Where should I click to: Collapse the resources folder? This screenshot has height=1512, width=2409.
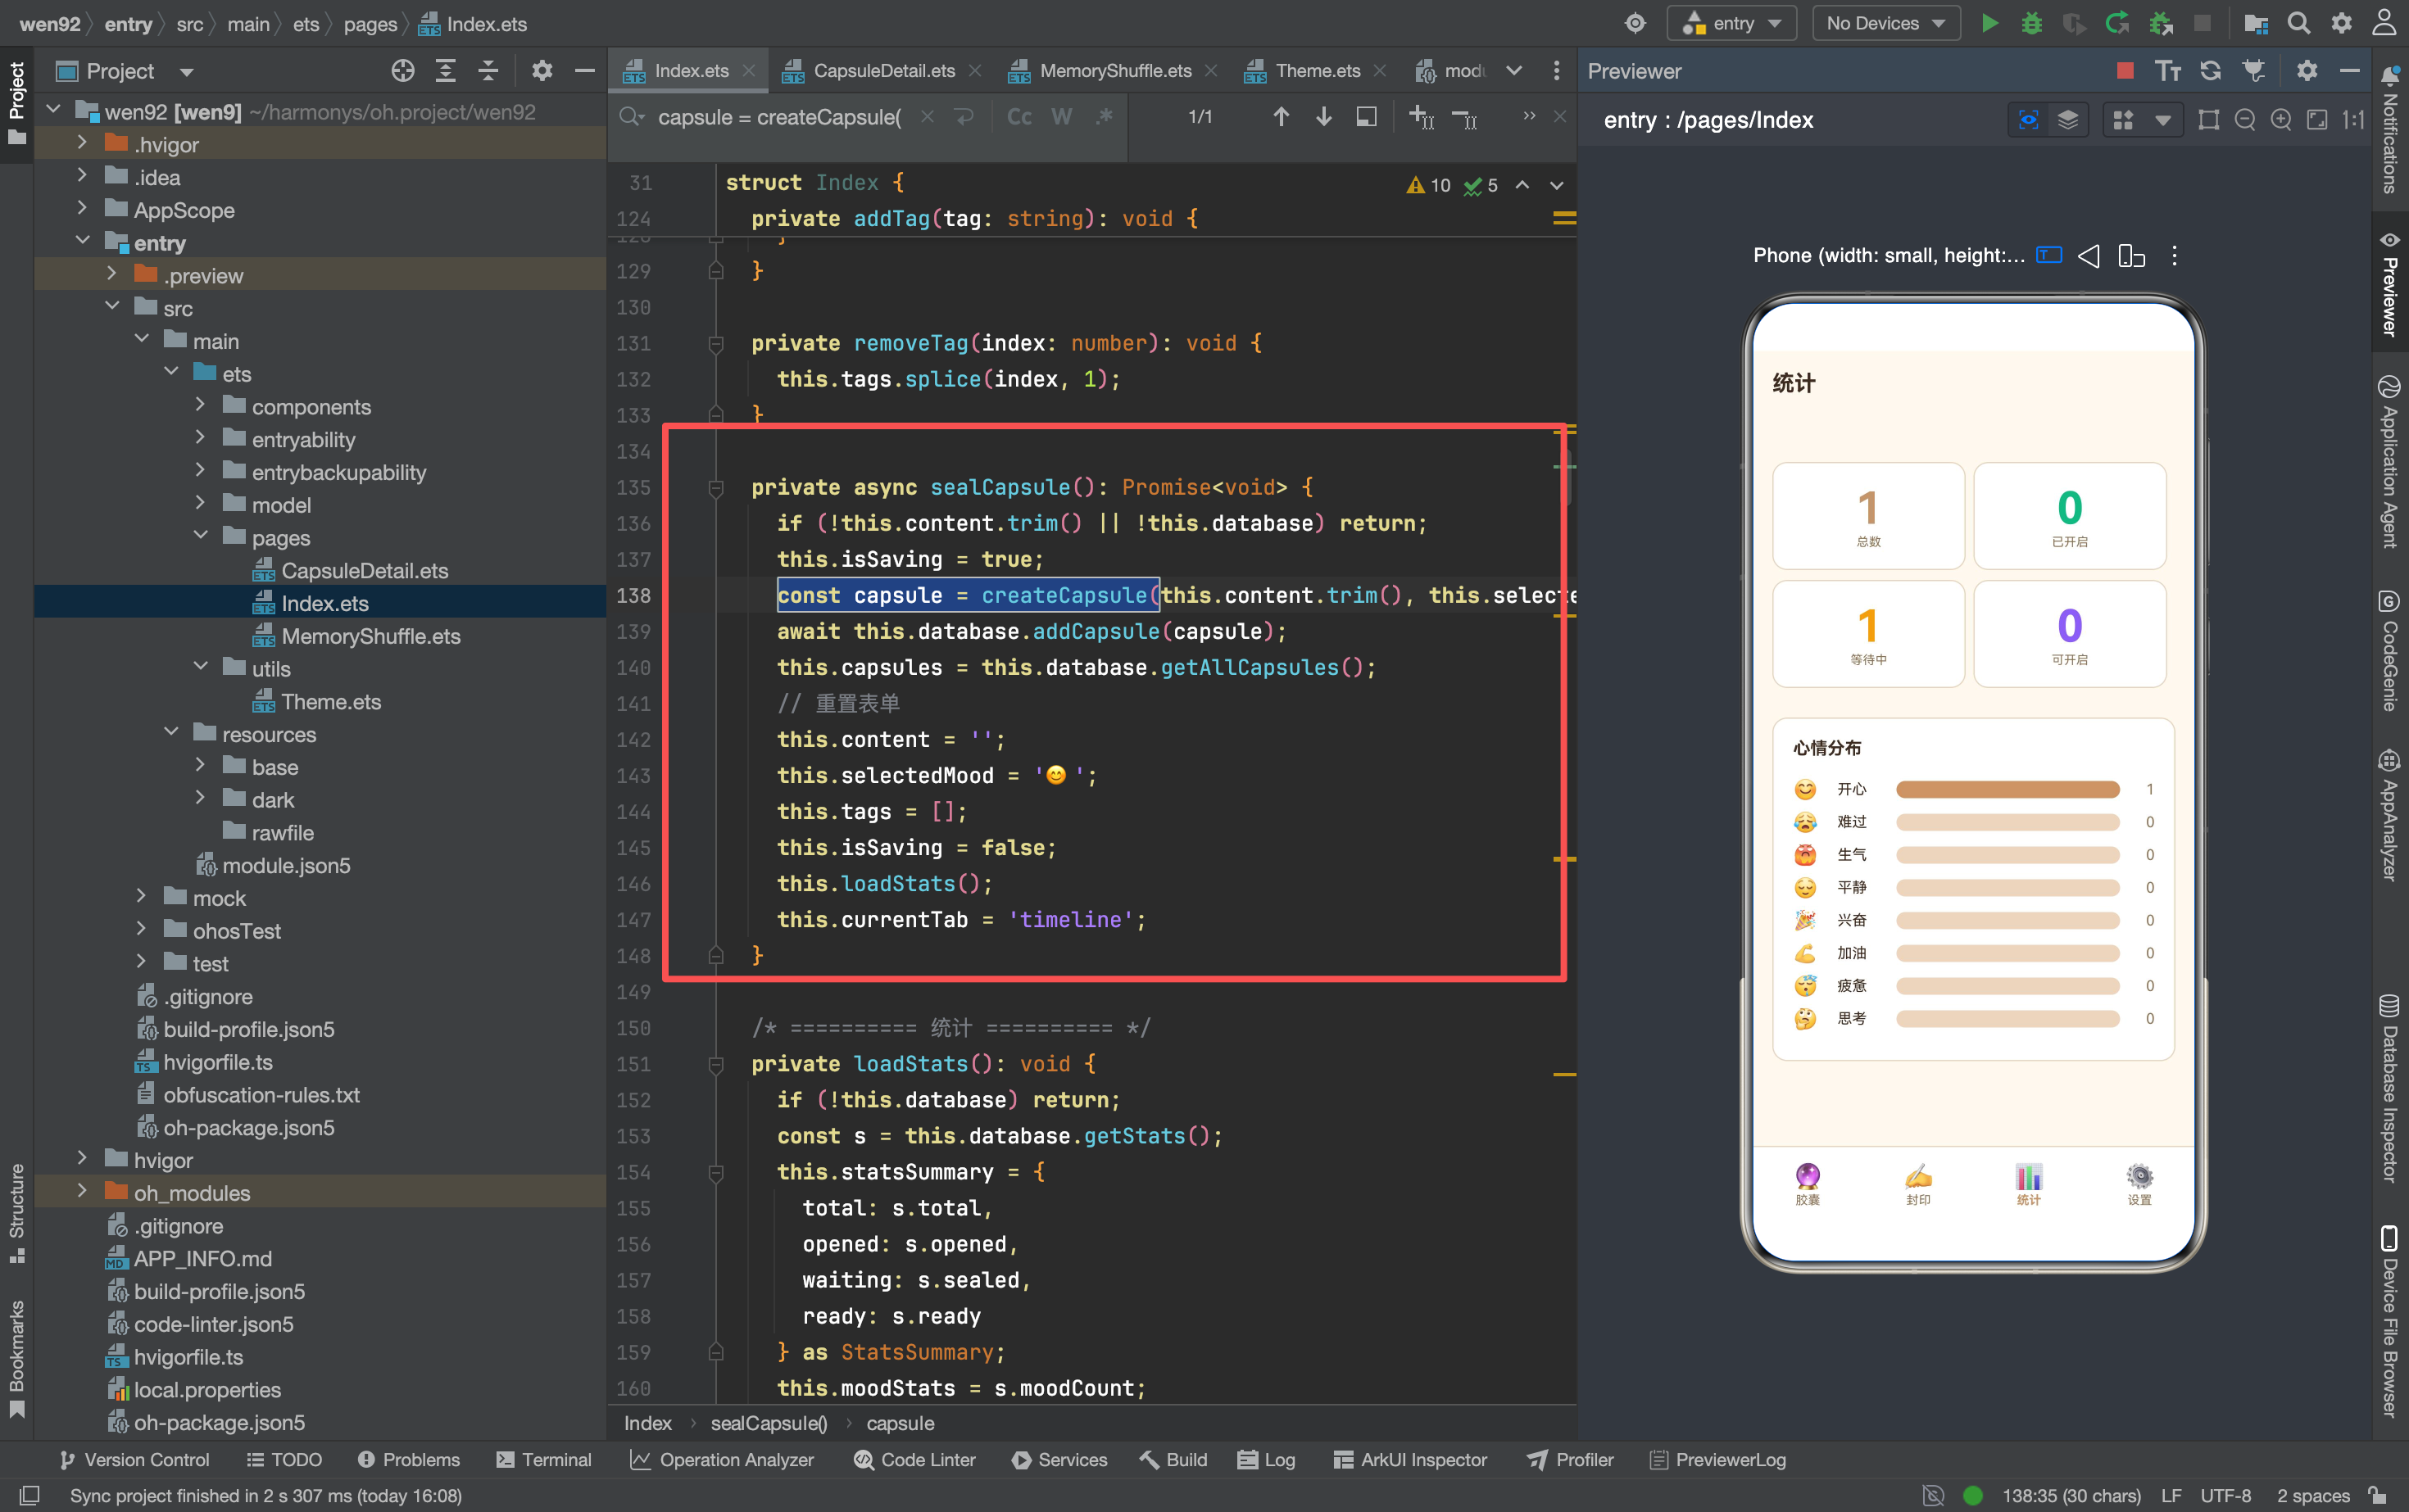coord(171,732)
